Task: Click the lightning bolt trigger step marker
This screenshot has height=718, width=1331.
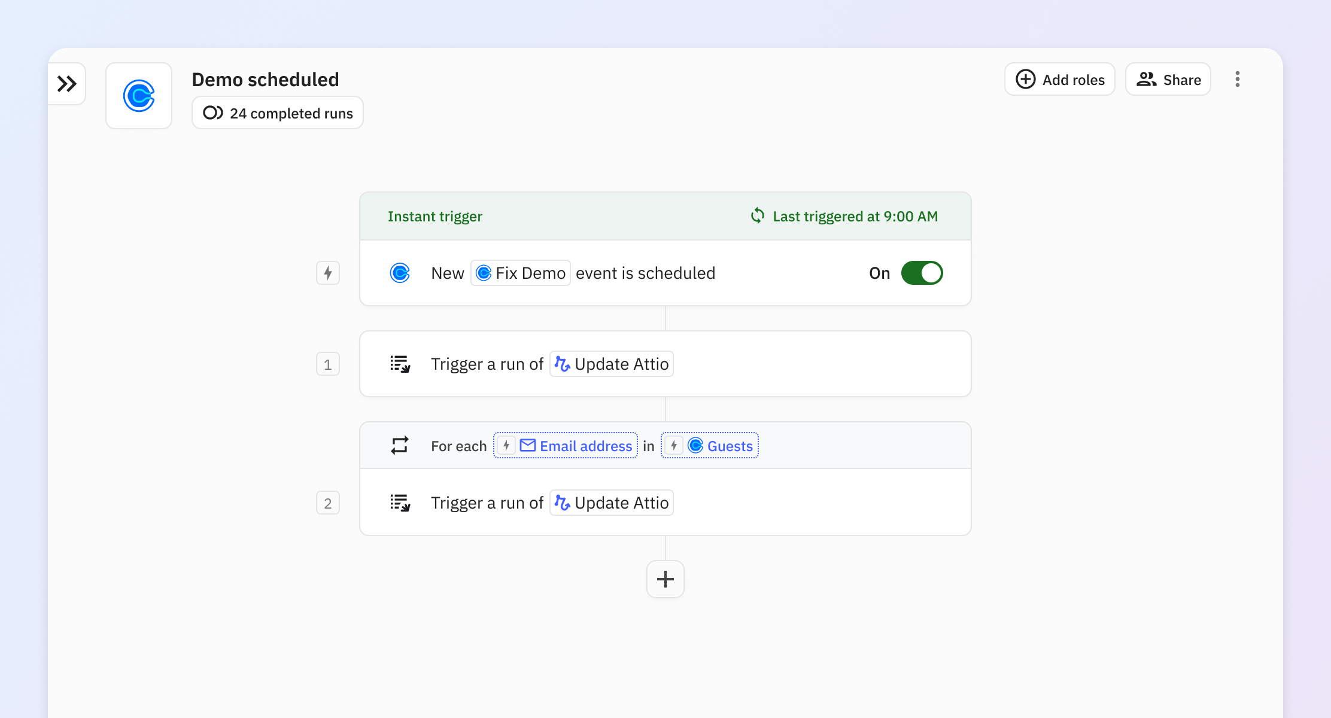Action: (328, 273)
